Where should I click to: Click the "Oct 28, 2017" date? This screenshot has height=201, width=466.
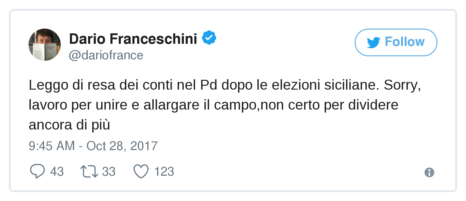pos(122,146)
